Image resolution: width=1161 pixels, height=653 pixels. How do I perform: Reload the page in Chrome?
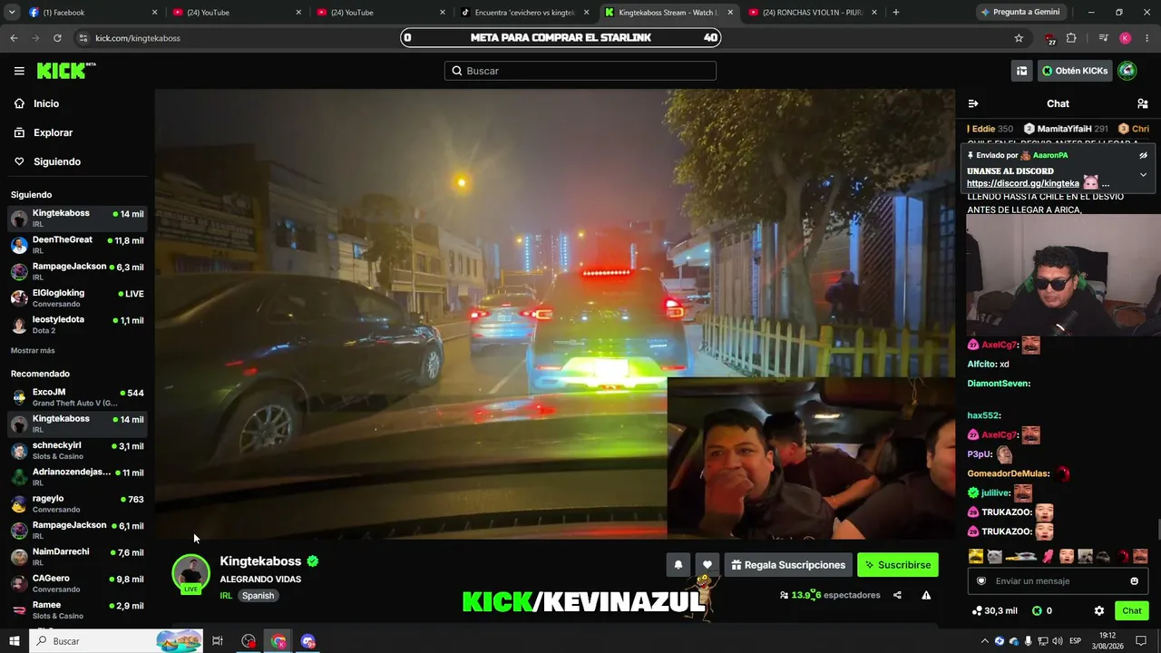coord(57,38)
